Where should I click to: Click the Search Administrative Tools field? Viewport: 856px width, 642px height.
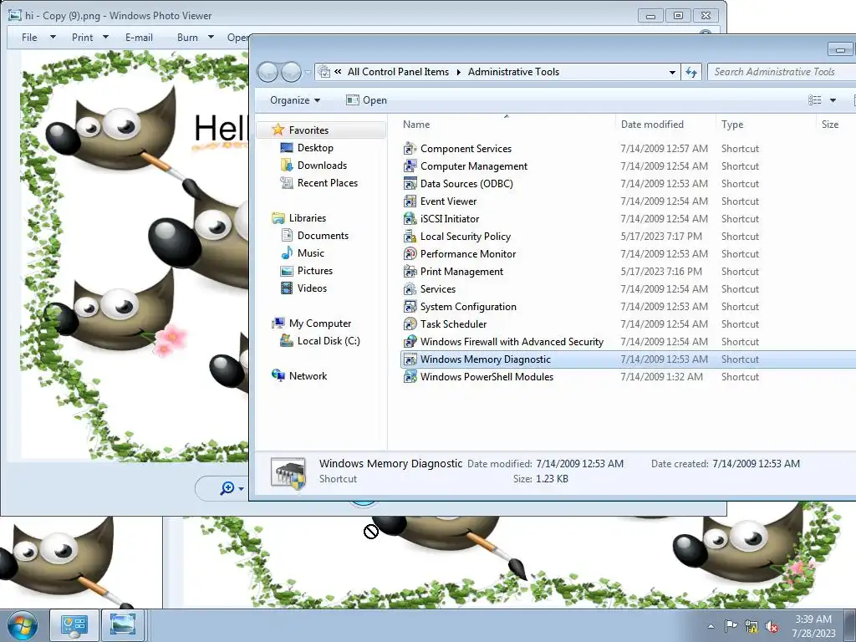tap(782, 72)
